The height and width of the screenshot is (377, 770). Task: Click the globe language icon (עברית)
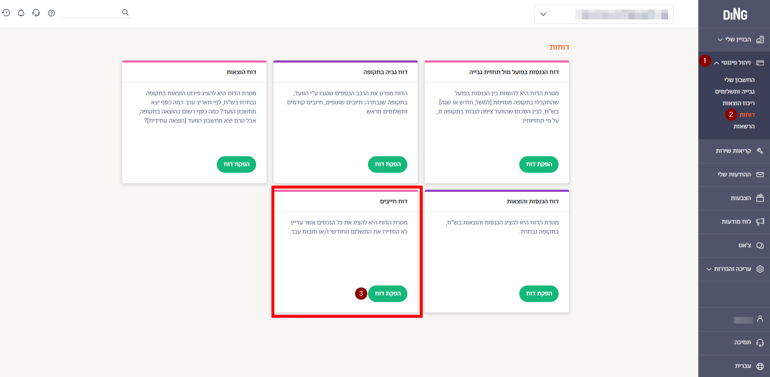point(760,366)
